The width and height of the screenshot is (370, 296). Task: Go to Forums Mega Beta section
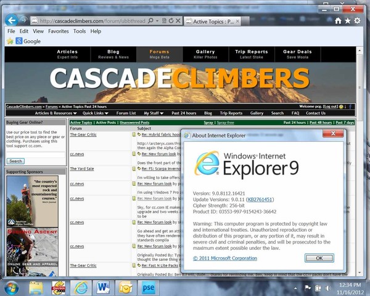click(x=159, y=54)
